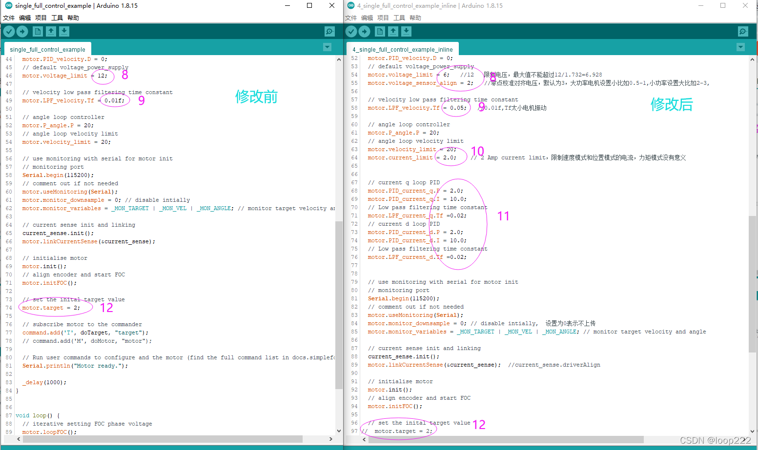Screen dimensions: 758x450
Task: Click motor.LPF_velocity.Tf = 0.01f line
Action: pyautogui.click(x=73, y=100)
